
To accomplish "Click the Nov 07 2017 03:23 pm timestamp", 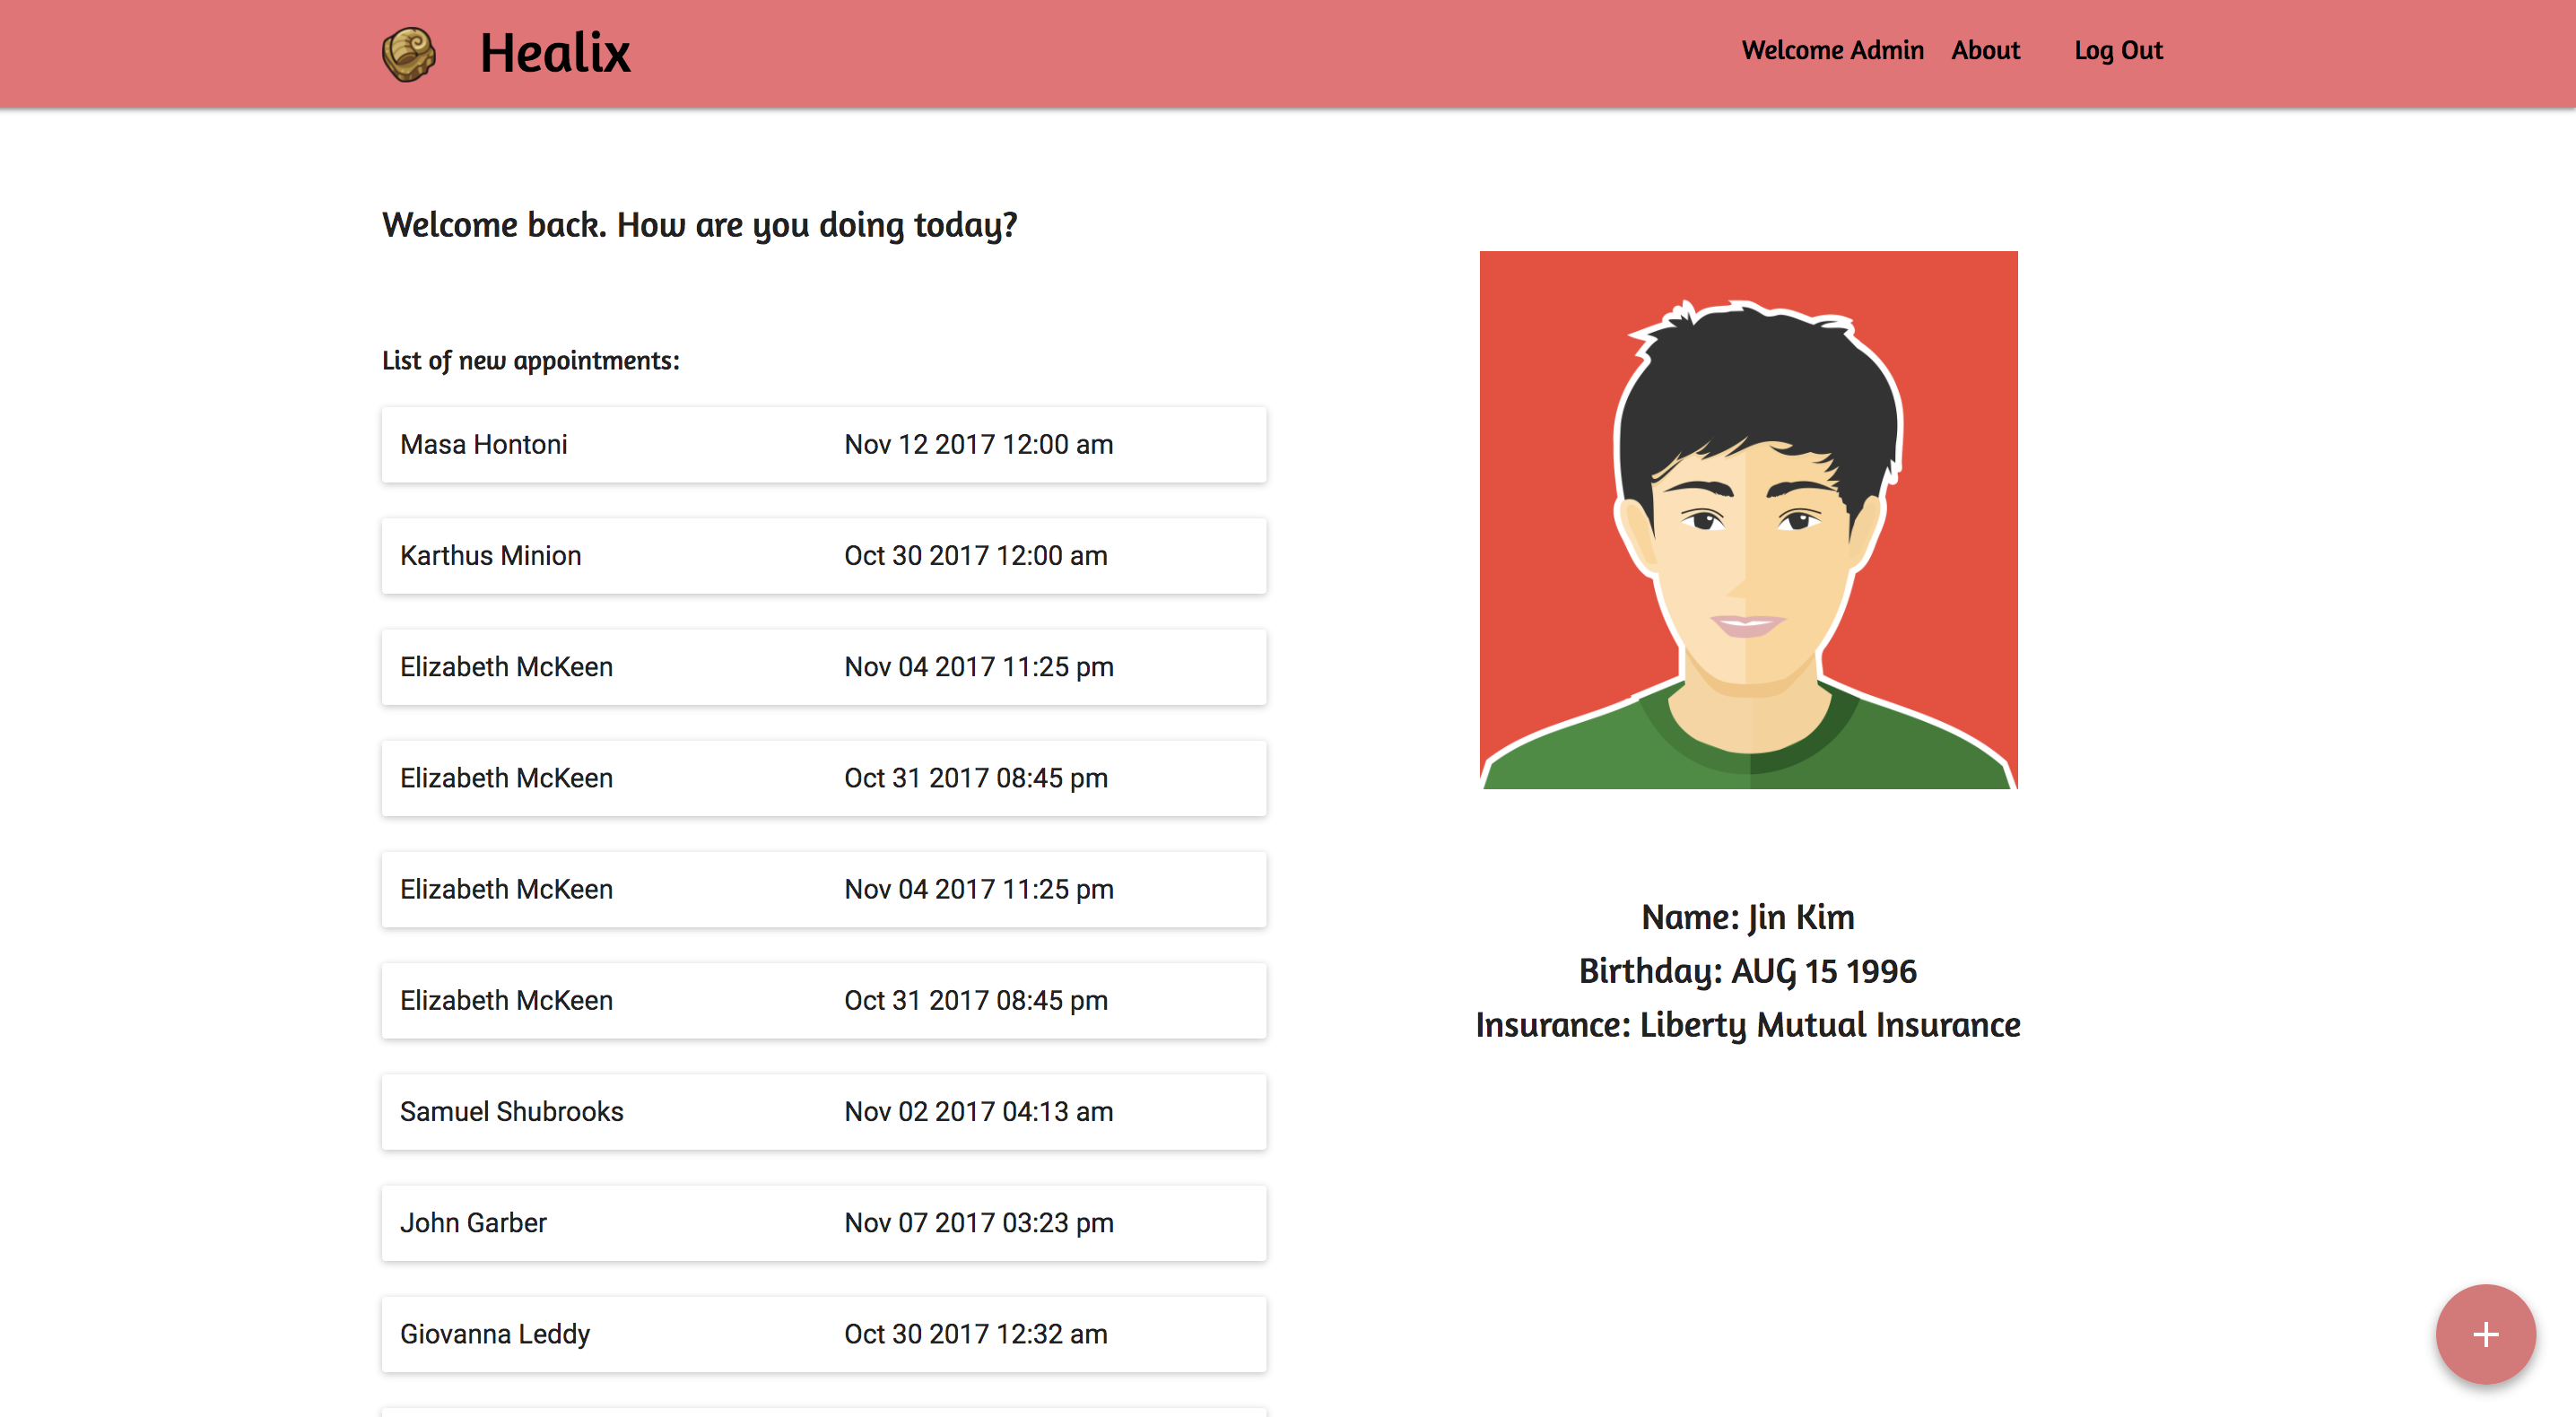I will pyautogui.click(x=978, y=1222).
